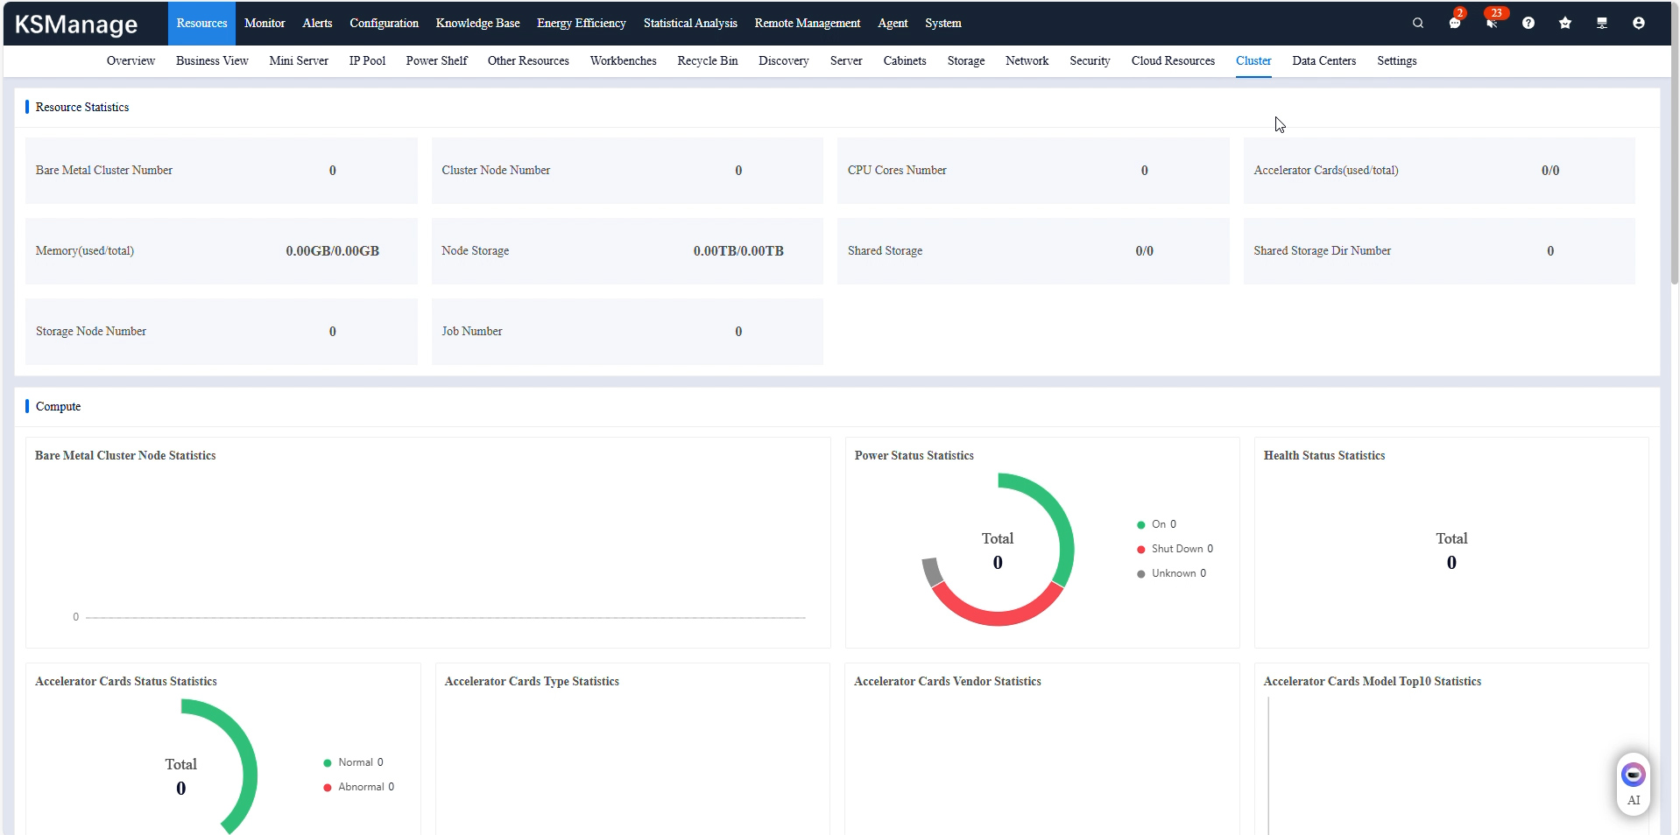Open the Monitor top menu
The width and height of the screenshot is (1680, 835).
click(265, 24)
